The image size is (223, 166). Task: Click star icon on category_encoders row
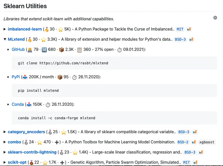point(64,132)
